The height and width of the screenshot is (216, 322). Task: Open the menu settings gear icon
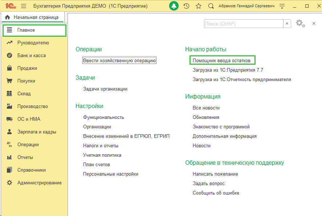pyautogui.click(x=300, y=23)
